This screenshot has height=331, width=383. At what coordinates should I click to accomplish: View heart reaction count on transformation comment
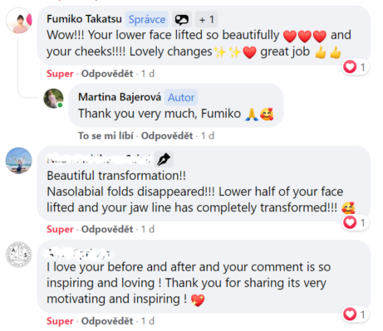356,222
